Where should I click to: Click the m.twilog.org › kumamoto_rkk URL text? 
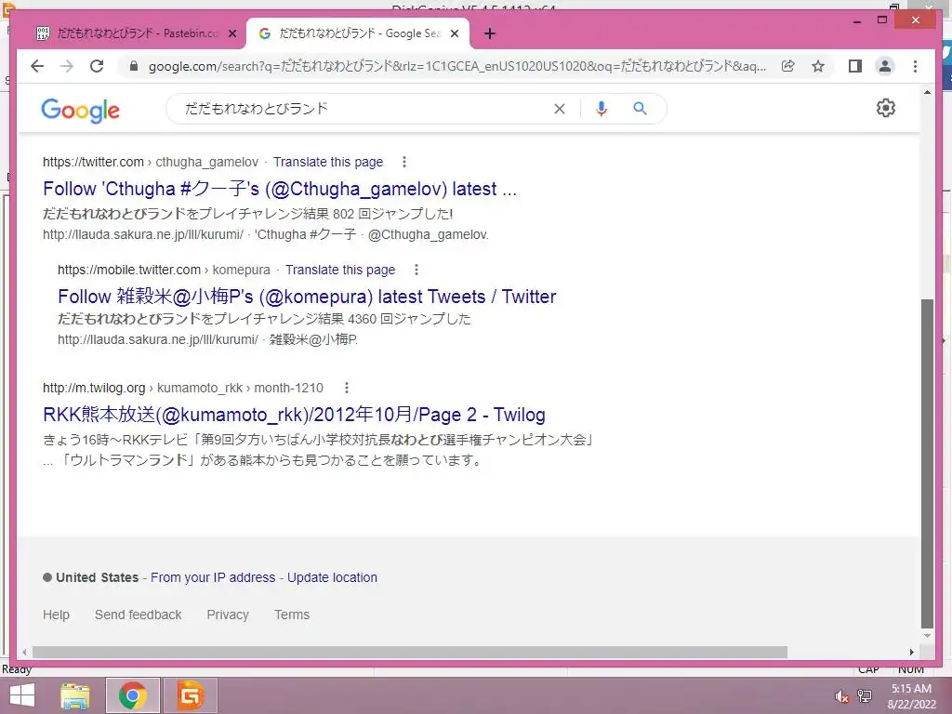point(183,388)
